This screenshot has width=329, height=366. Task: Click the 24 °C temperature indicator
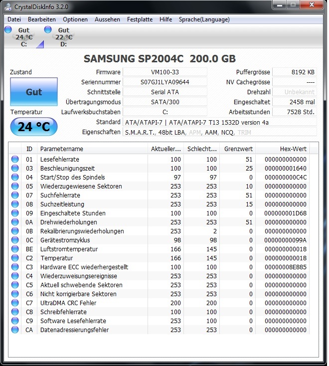[34, 127]
